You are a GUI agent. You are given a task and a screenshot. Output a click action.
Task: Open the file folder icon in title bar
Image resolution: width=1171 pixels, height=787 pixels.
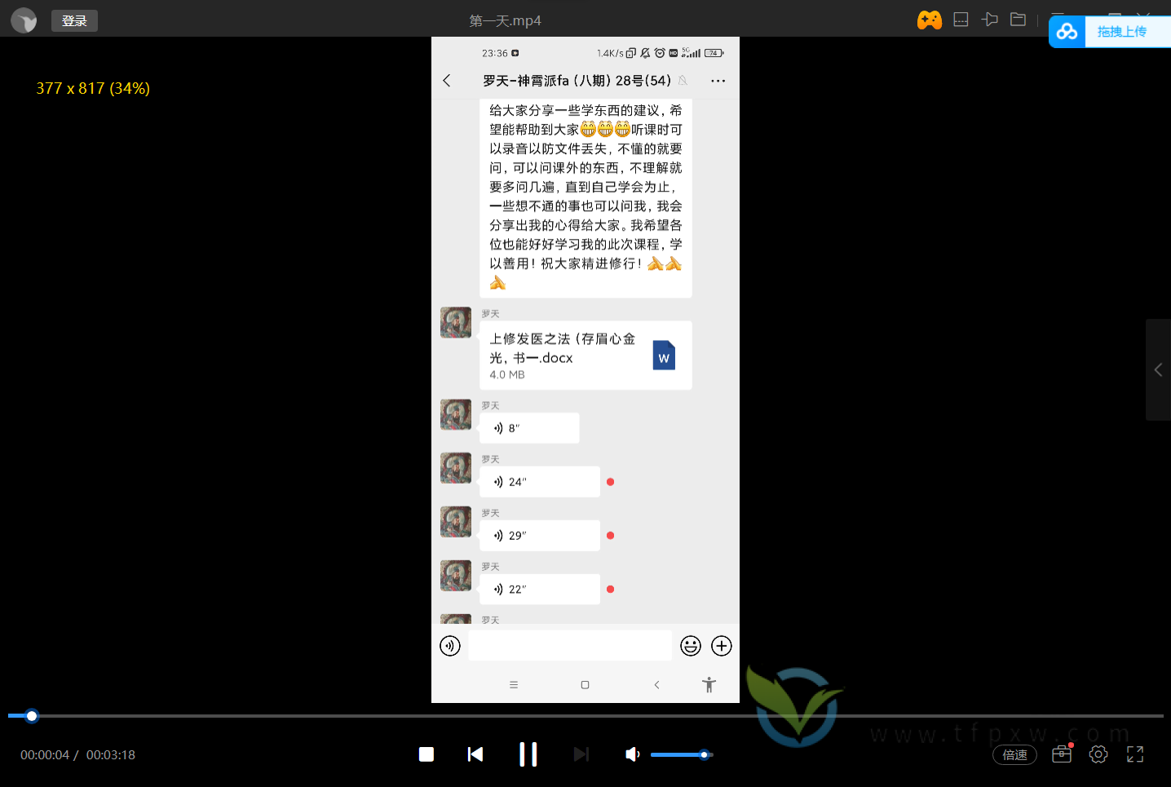(1019, 20)
